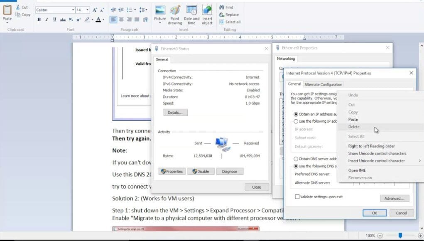The height and width of the screenshot is (241, 424).
Task: Choose 'Use the following IP address' option
Action: tap(296, 121)
